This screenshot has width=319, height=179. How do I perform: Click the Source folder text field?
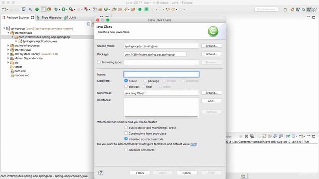[161, 46]
